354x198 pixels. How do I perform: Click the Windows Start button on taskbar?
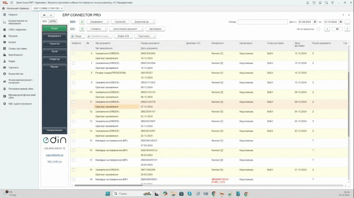[107, 194]
